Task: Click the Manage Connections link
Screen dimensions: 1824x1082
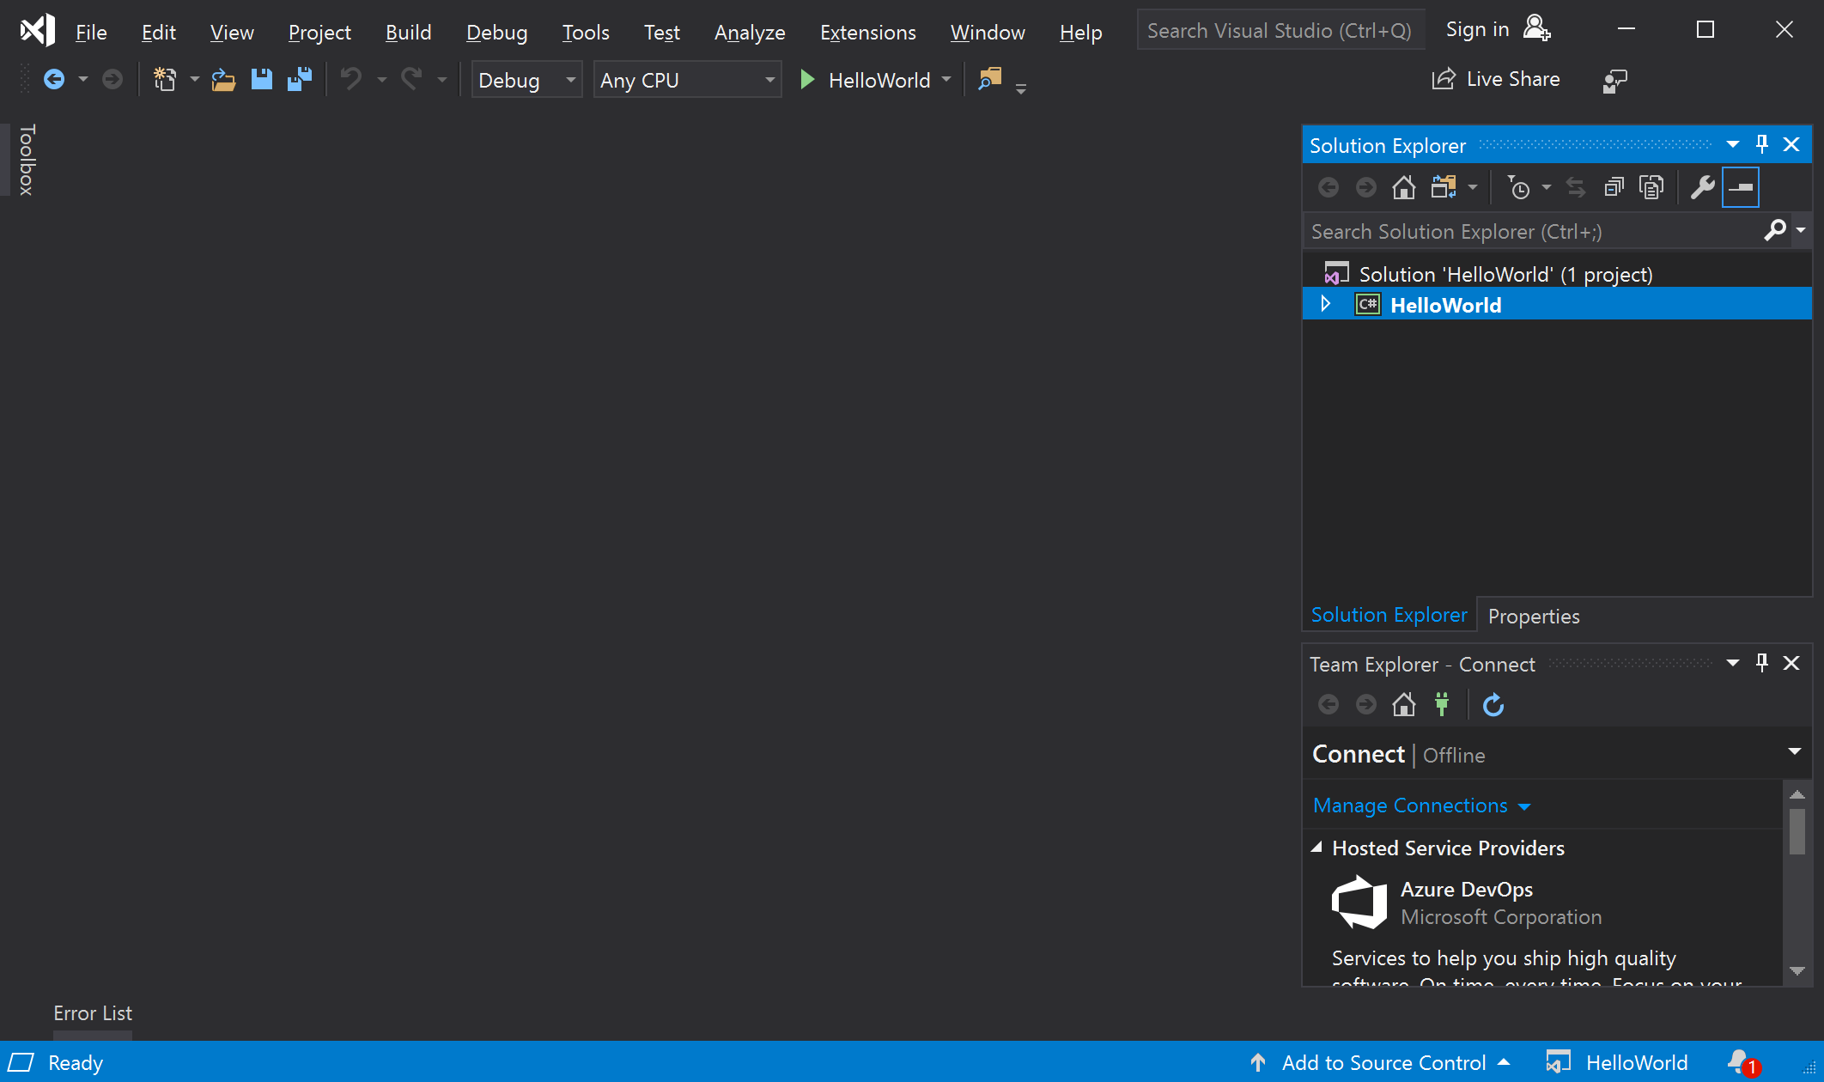Action: [x=1410, y=804]
